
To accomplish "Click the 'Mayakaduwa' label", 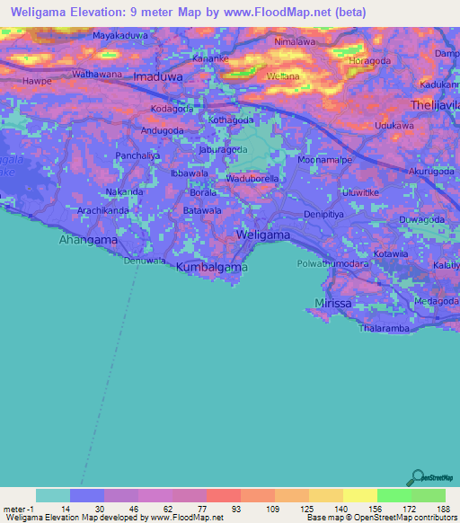I will pos(120,35).
